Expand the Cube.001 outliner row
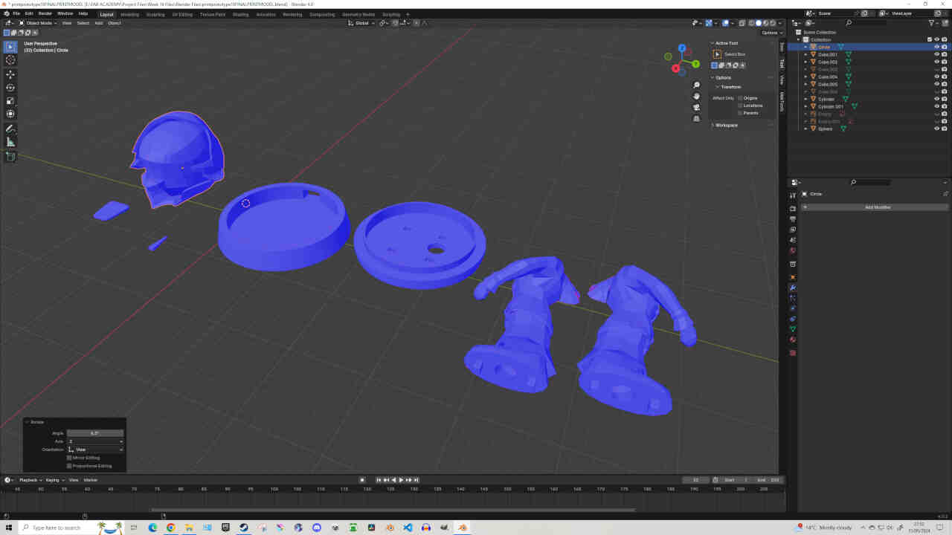952x535 pixels. 805,54
